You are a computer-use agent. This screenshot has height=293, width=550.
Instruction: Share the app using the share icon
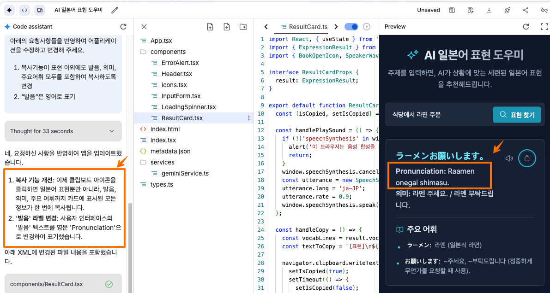pyautogui.click(x=526, y=10)
